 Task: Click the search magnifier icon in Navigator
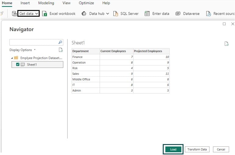tap(60, 42)
